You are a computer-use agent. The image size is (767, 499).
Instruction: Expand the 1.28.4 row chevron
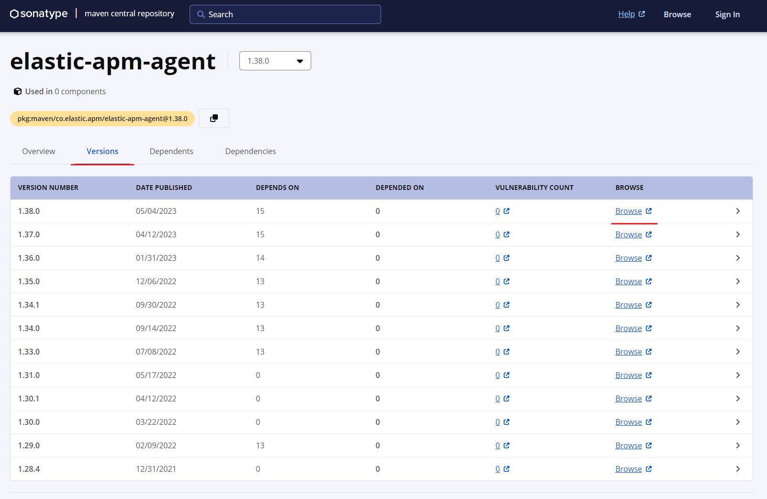(x=738, y=469)
